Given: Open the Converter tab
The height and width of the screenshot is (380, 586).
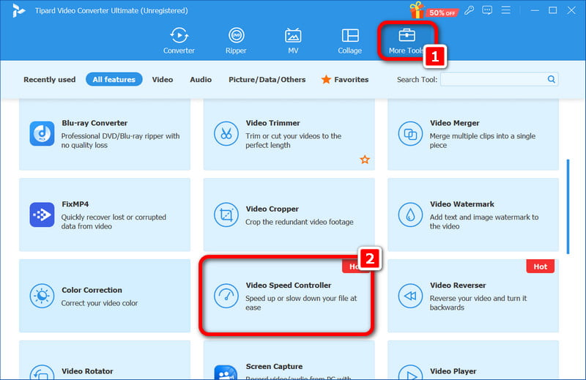Looking at the screenshot, I should coord(179,41).
